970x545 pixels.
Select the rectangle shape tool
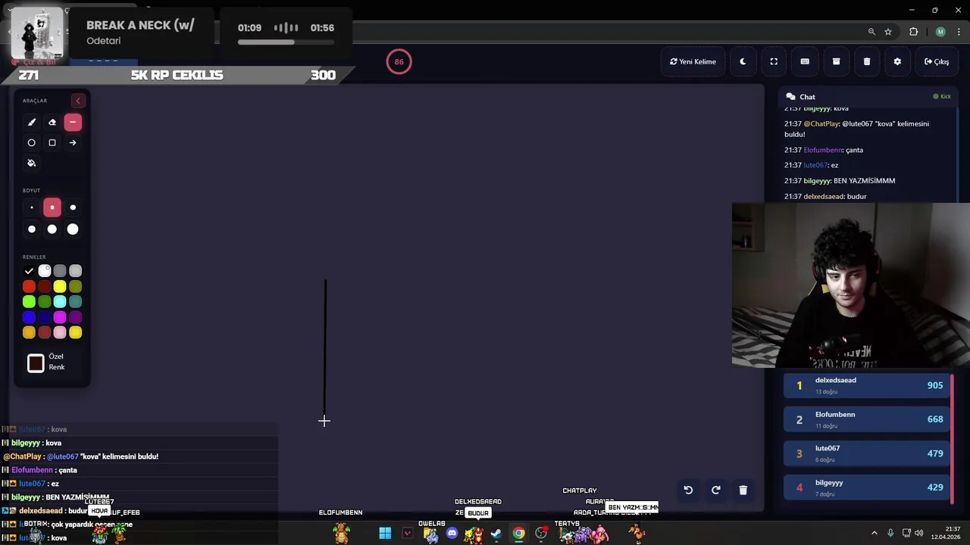tap(52, 142)
